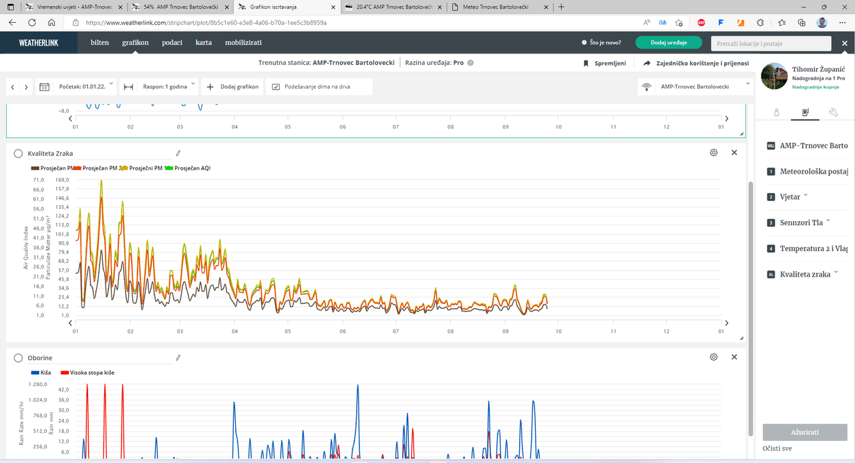This screenshot has width=855, height=463.
Task: Click the range width icon
Action: pos(129,87)
